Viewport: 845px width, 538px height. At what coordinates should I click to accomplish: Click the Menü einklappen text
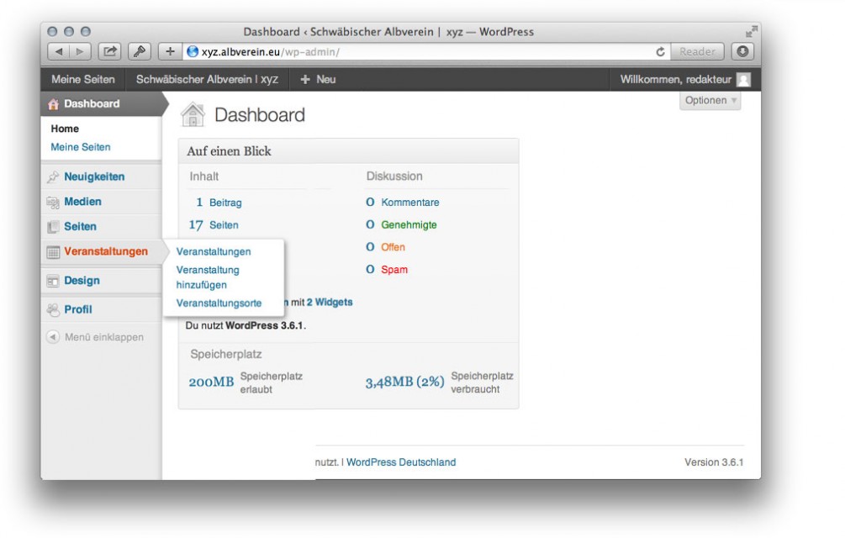click(x=104, y=337)
